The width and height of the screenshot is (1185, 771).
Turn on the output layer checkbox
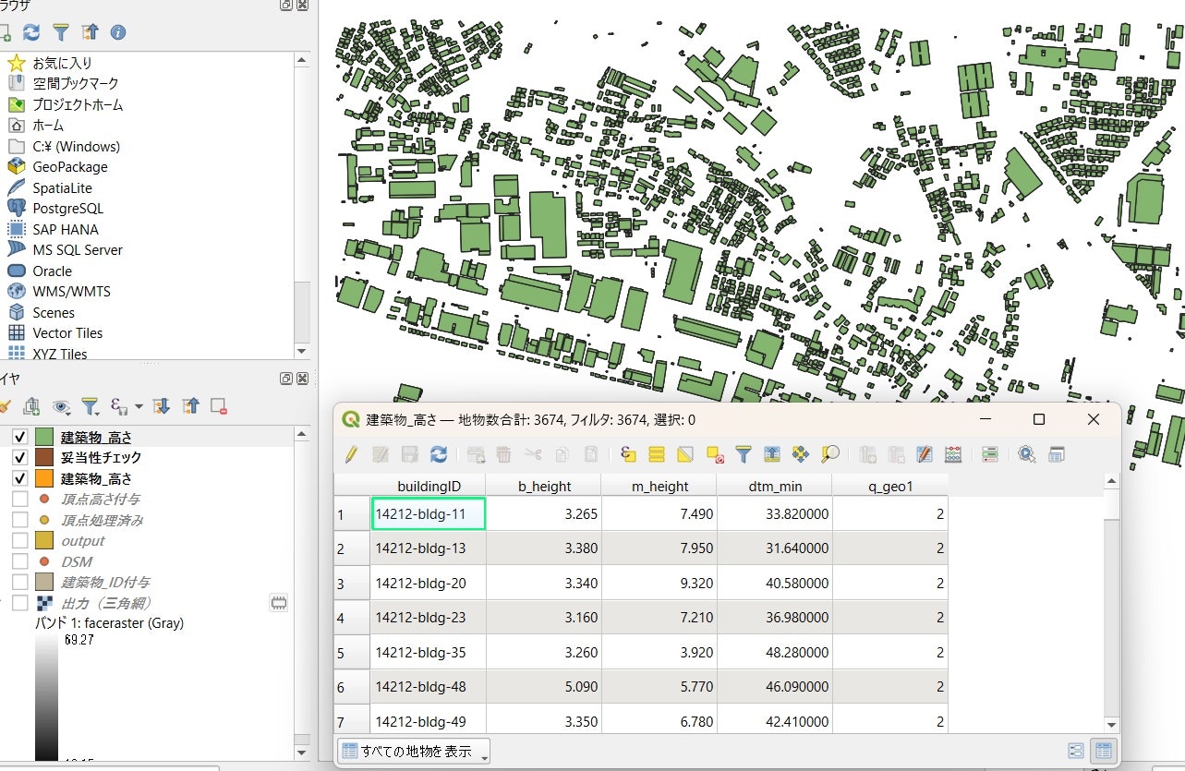coord(20,541)
